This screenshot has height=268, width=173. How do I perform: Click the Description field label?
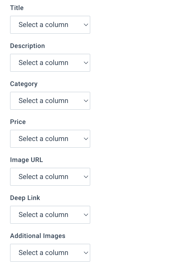coord(27,46)
